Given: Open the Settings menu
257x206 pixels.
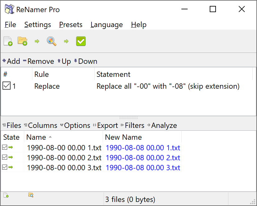Looking at the screenshot, I should [38, 25].
